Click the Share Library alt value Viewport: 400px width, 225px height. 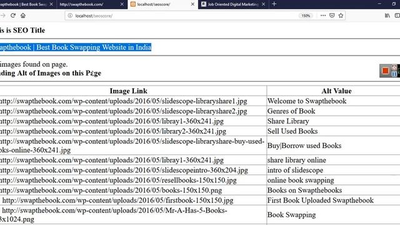point(288,121)
